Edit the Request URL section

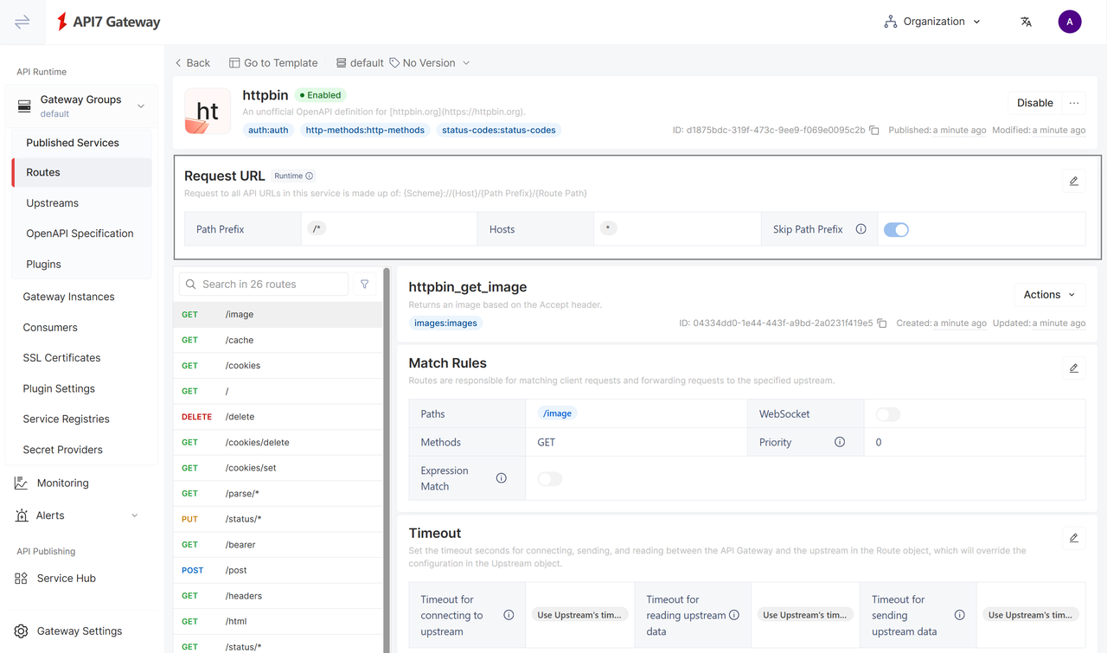tap(1074, 181)
